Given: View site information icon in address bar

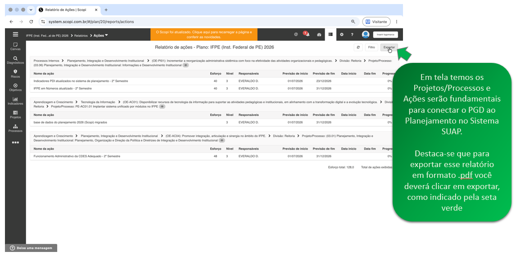Looking at the screenshot, I should pos(43,22).
